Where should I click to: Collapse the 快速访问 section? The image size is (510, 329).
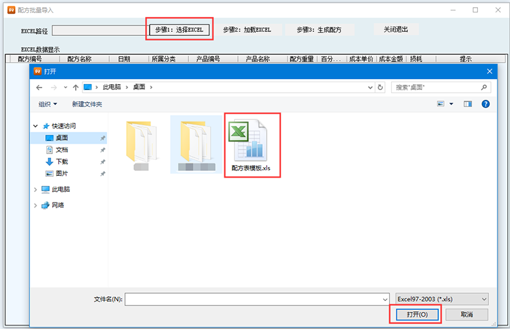coord(35,126)
